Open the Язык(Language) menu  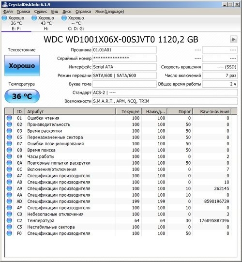tap(109, 12)
